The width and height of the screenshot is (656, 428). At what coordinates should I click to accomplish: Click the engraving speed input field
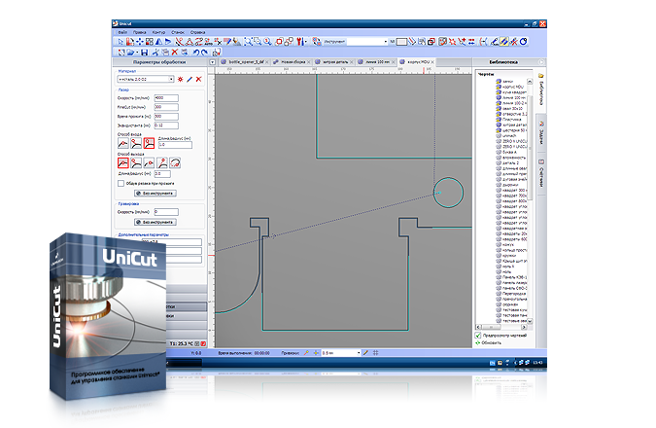(166, 212)
